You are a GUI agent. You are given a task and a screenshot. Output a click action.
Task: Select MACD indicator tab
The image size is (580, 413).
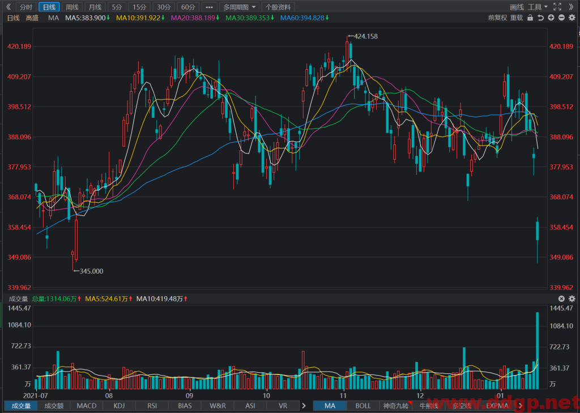pos(87,406)
